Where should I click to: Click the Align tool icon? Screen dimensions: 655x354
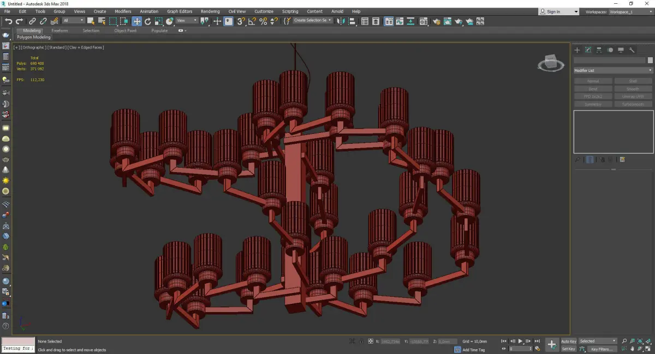(x=352, y=21)
